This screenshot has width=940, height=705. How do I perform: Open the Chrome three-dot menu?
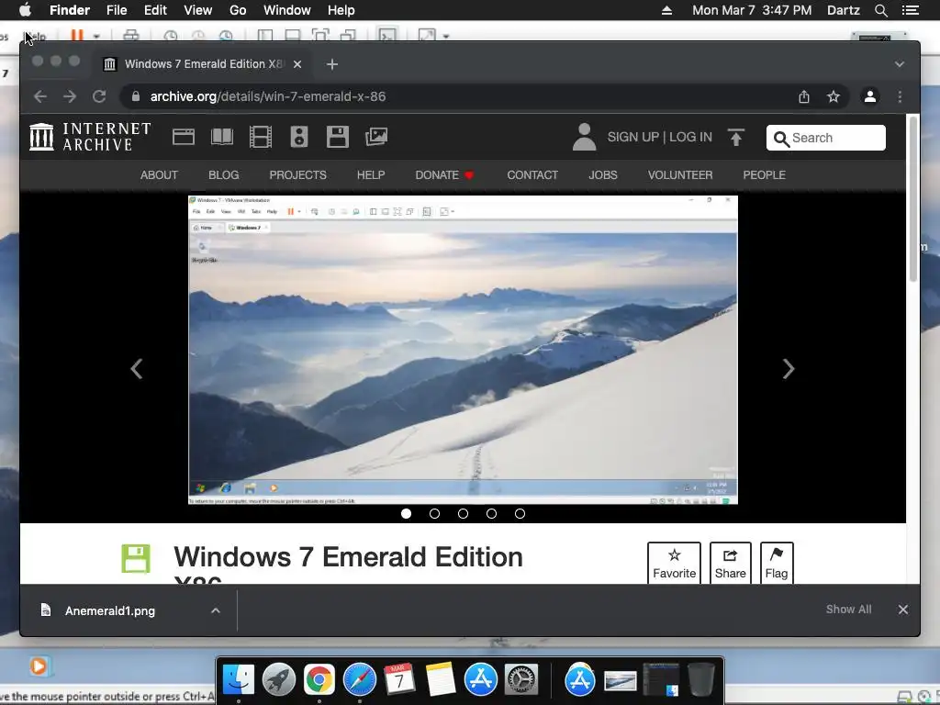900,96
